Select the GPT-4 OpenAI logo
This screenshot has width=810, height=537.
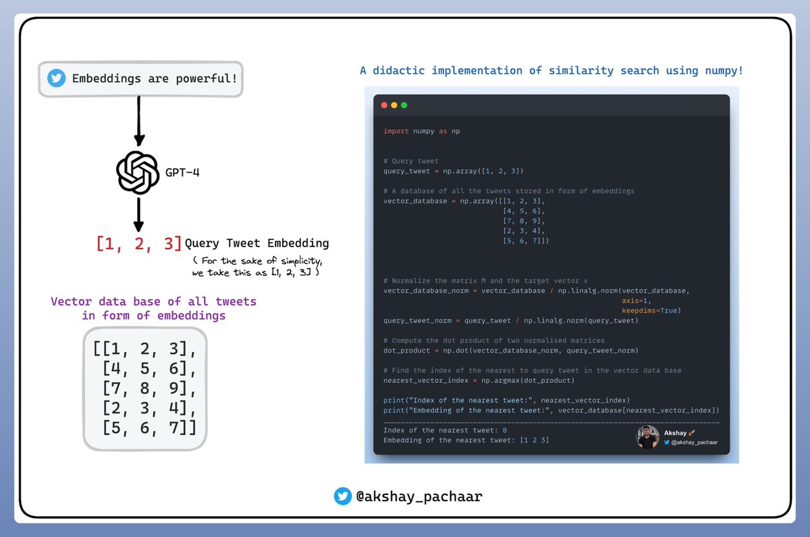[138, 172]
